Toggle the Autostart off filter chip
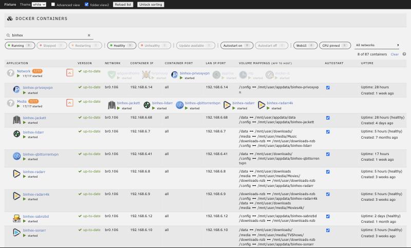This screenshot has width=411, height=248. pyautogui.click(x=272, y=45)
